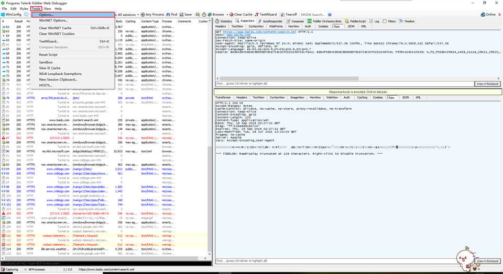Click the blue help icon beside MSDN Search

pos(330,15)
